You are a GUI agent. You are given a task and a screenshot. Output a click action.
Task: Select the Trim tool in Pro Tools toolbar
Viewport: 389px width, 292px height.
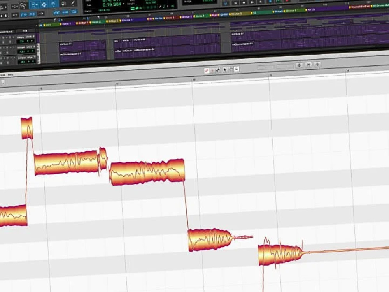[34, 4]
